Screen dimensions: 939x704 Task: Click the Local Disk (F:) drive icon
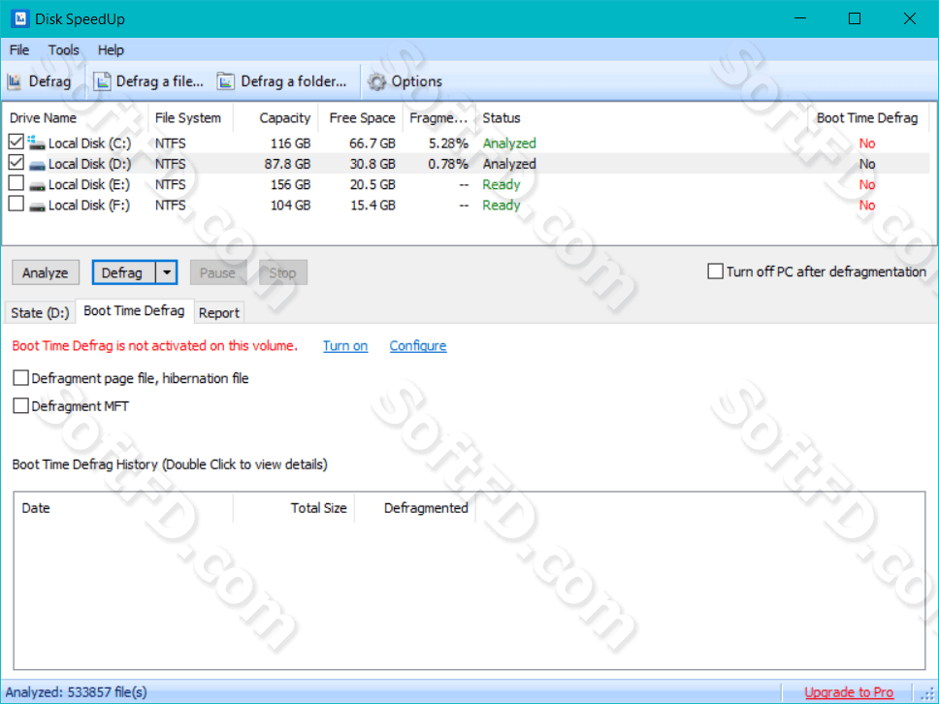pos(37,206)
